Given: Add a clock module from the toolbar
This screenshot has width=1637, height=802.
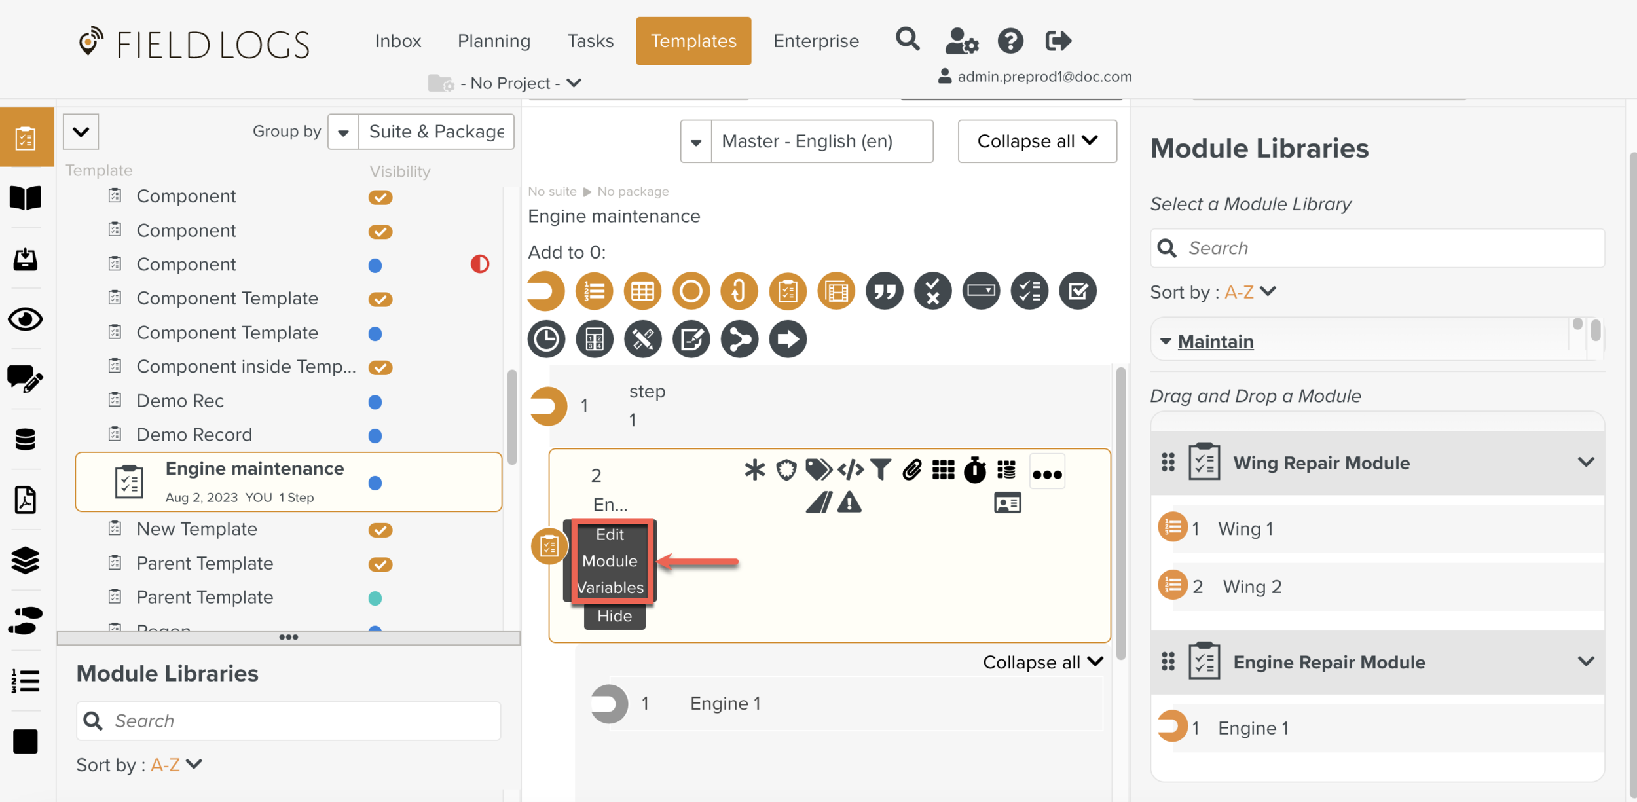Looking at the screenshot, I should pos(545,339).
